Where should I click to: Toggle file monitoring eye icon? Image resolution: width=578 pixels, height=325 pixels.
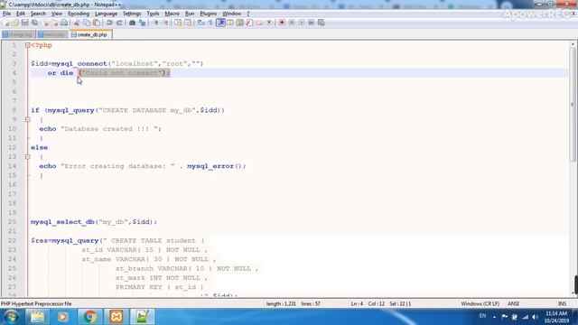click(269, 23)
